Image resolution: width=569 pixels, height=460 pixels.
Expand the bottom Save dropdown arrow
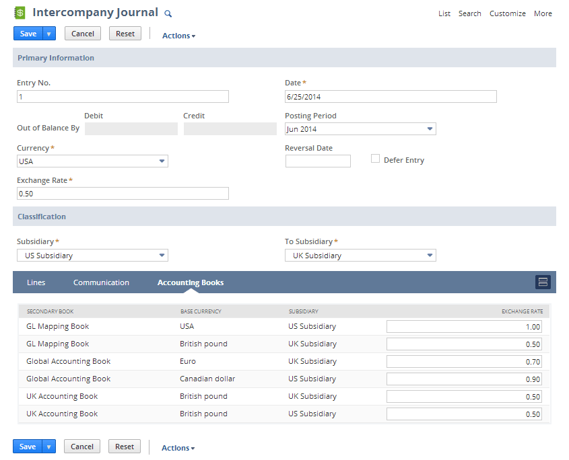click(x=48, y=447)
